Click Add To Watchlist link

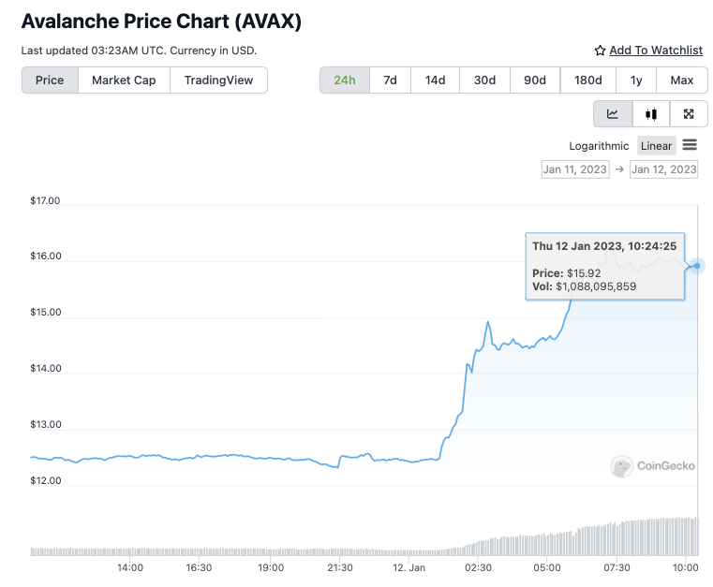[x=656, y=51]
